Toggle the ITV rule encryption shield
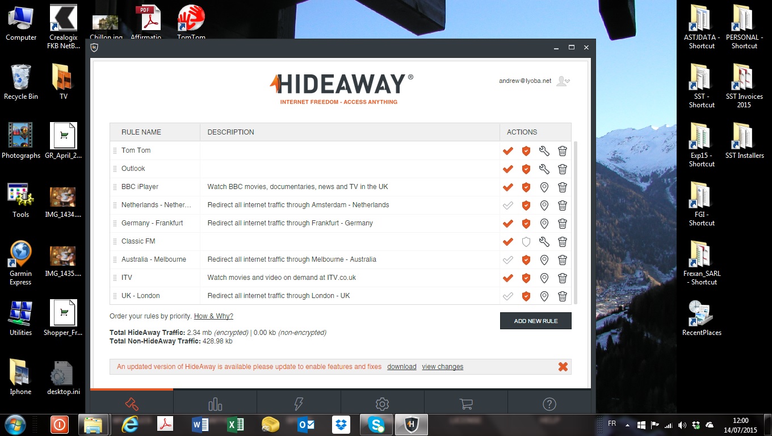This screenshot has width=772, height=436. [x=526, y=278]
